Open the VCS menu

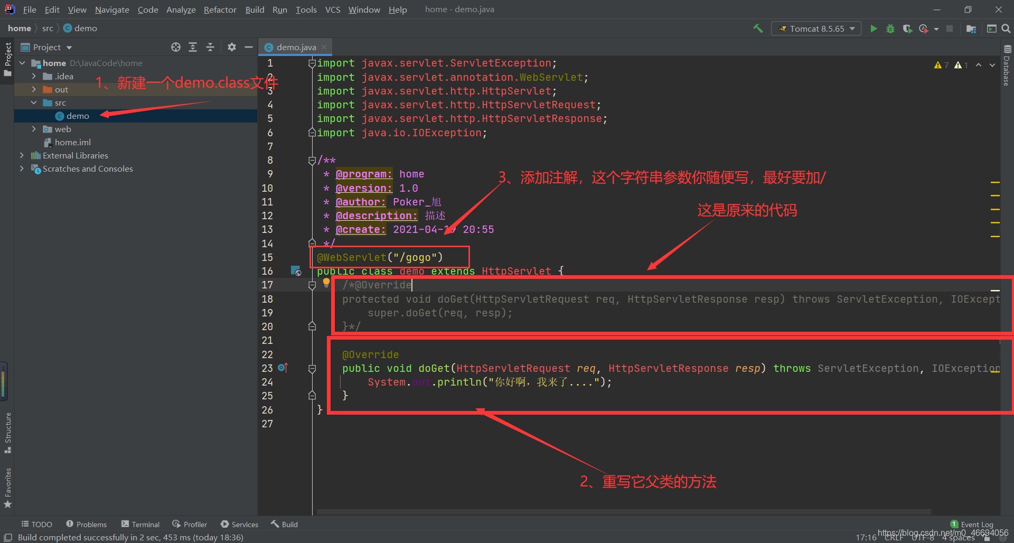(x=333, y=10)
